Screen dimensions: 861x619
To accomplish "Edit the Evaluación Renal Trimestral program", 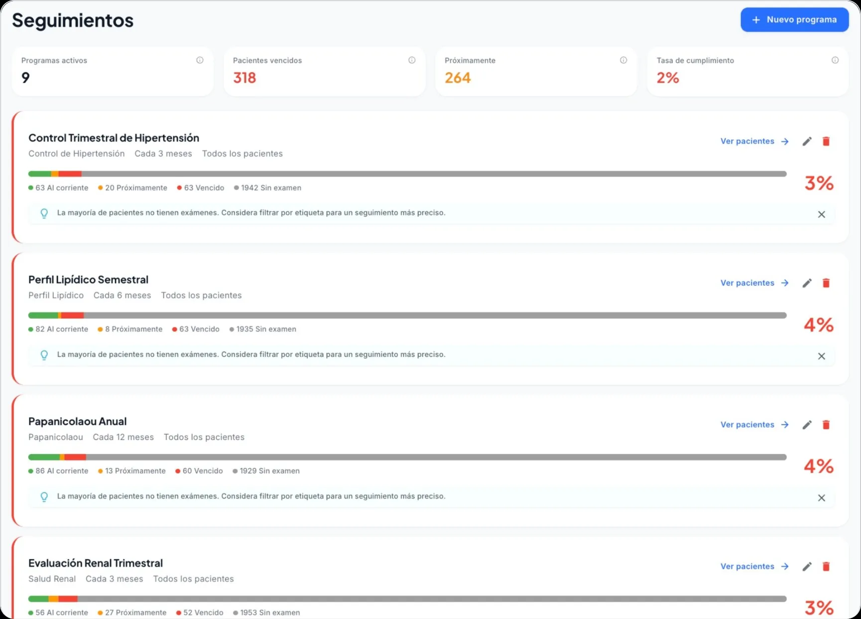I will tap(807, 567).
